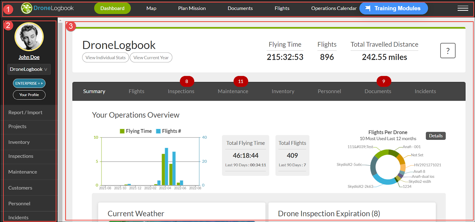
Task: Click the question mark help box
Action: 448,50
